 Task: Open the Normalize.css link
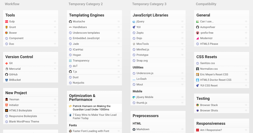209,69
